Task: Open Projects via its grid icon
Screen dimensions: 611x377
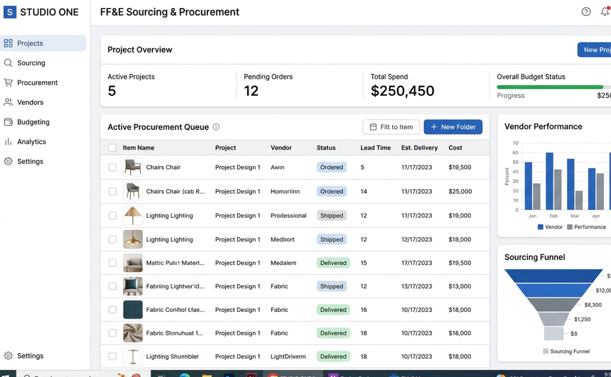Action: tap(8, 43)
